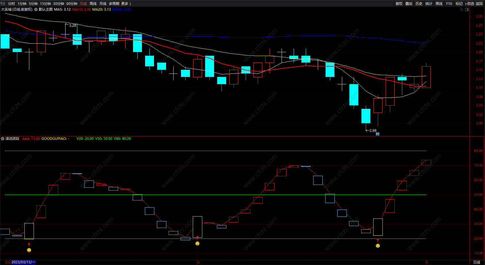Click the GOODGUPIAO label
This screenshot has height=265, width=485.
[55, 139]
